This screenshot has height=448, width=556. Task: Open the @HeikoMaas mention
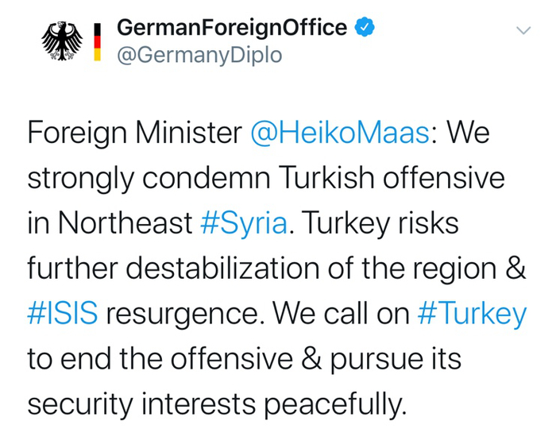340,133
